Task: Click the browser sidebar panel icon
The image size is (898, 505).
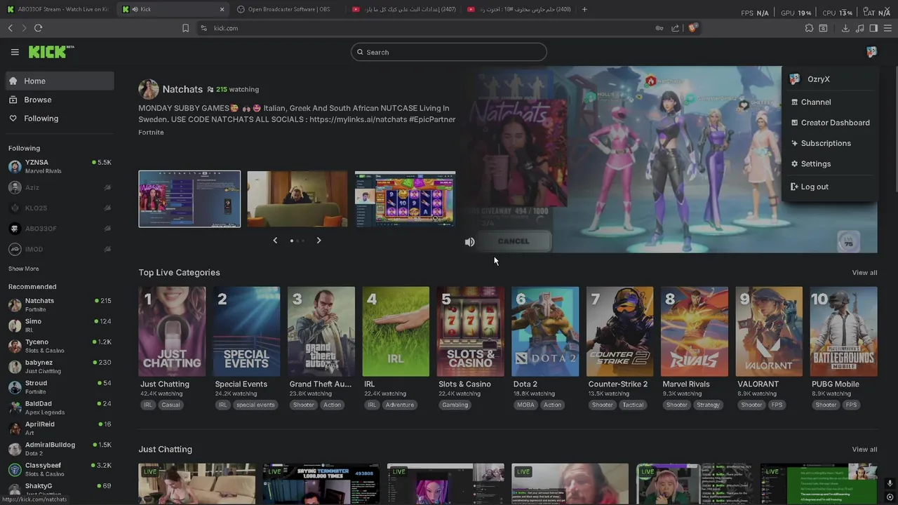Action: click(873, 28)
